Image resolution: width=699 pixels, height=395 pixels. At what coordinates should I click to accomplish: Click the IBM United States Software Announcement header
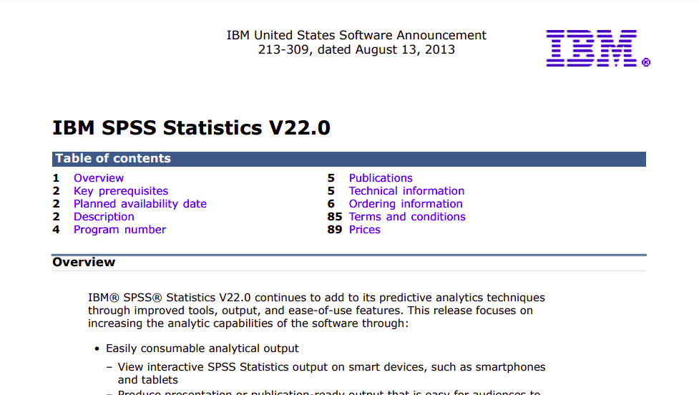coord(356,35)
